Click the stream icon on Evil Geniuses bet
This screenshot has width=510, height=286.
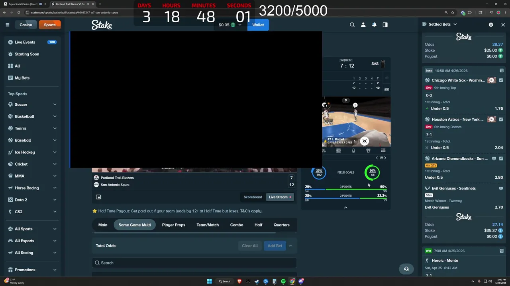coord(501,188)
